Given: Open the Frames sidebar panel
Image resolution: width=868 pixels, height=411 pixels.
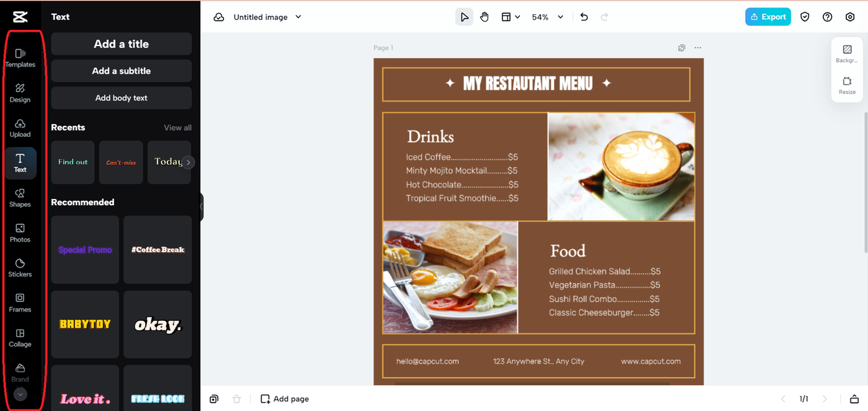Looking at the screenshot, I should tap(20, 303).
